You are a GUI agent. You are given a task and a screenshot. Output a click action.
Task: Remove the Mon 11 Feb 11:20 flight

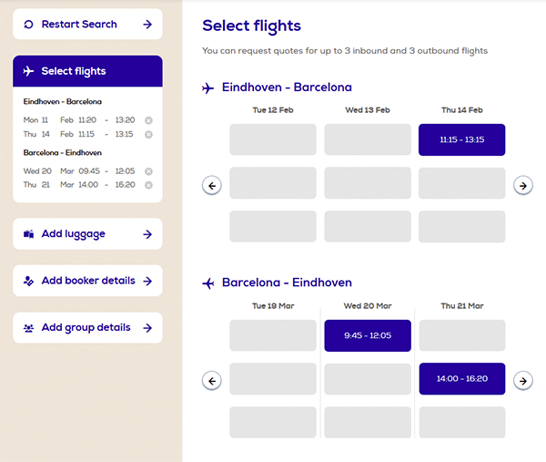coord(148,120)
